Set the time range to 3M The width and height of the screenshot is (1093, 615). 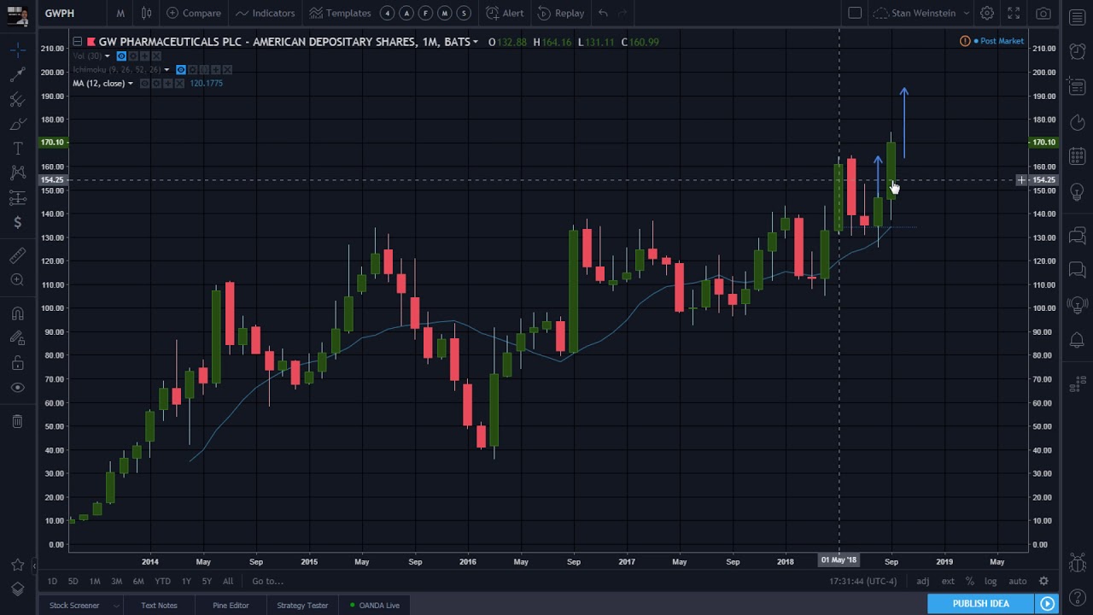point(116,582)
